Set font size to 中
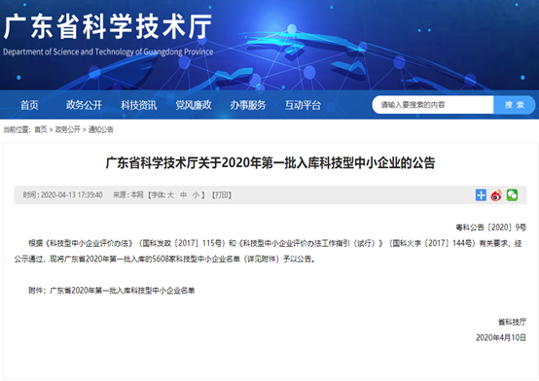The height and width of the screenshot is (381, 539). [x=183, y=195]
